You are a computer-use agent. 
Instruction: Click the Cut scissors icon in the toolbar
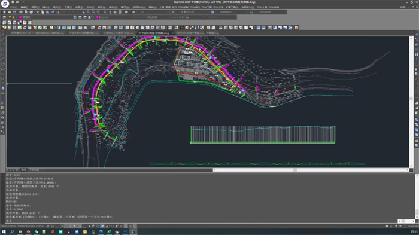tap(37, 12)
